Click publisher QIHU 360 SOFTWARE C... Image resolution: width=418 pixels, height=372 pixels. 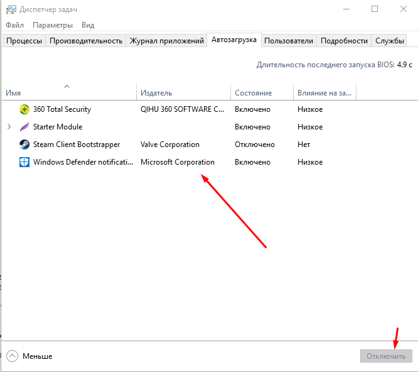point(182,109)
